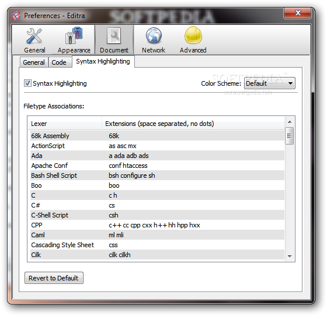Click the '68k' extensions cell
The height and width of the screenshot is (316, 327).
coord(114,136)
